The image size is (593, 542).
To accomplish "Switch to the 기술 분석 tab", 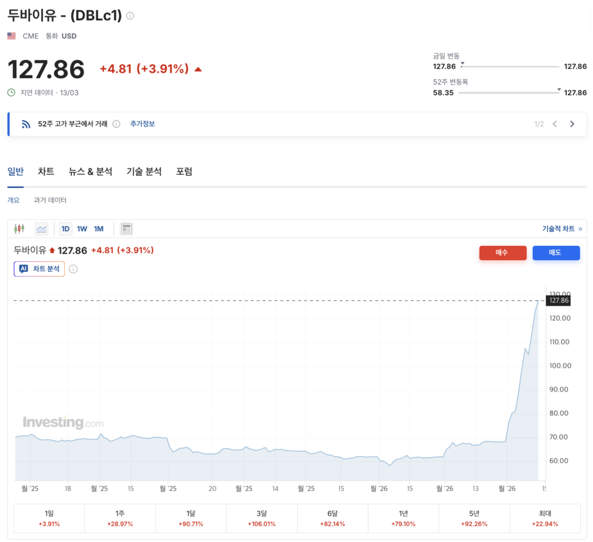I will coord(144,172).
